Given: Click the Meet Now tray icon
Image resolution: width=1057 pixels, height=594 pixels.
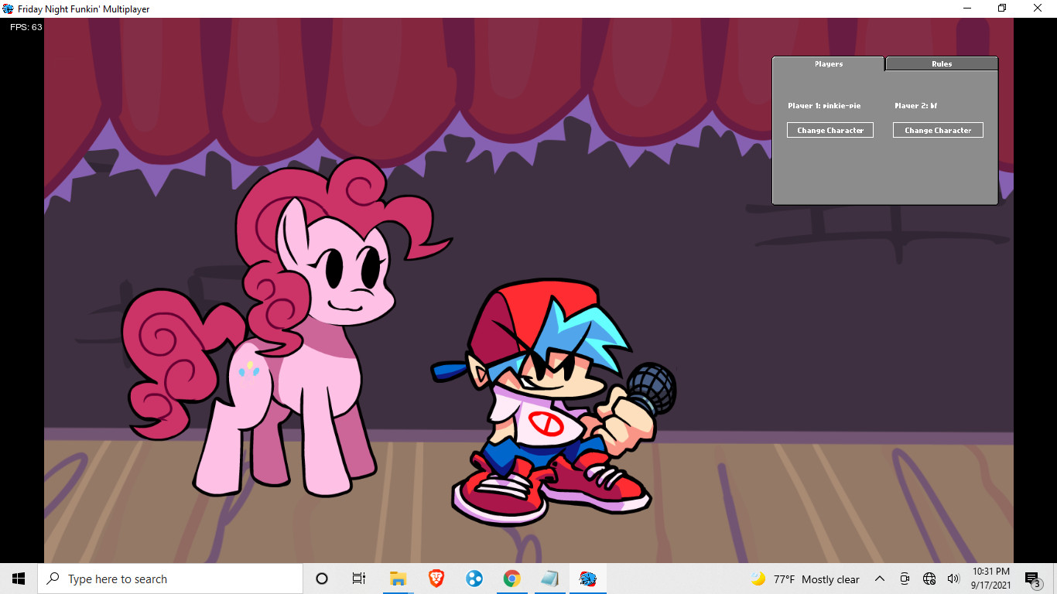Looking at the screenshot, I should point(905,579).
